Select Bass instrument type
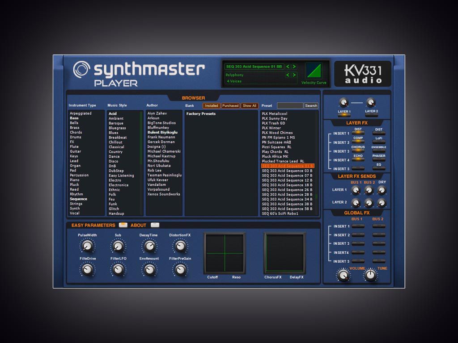458x343 pixels. point(74,118)
